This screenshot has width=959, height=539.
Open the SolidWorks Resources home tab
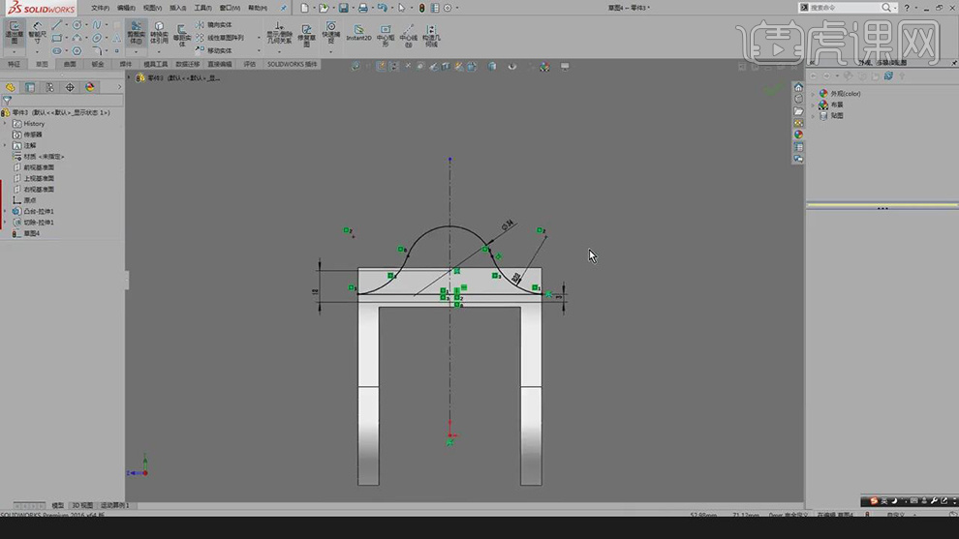click(798, 87)
